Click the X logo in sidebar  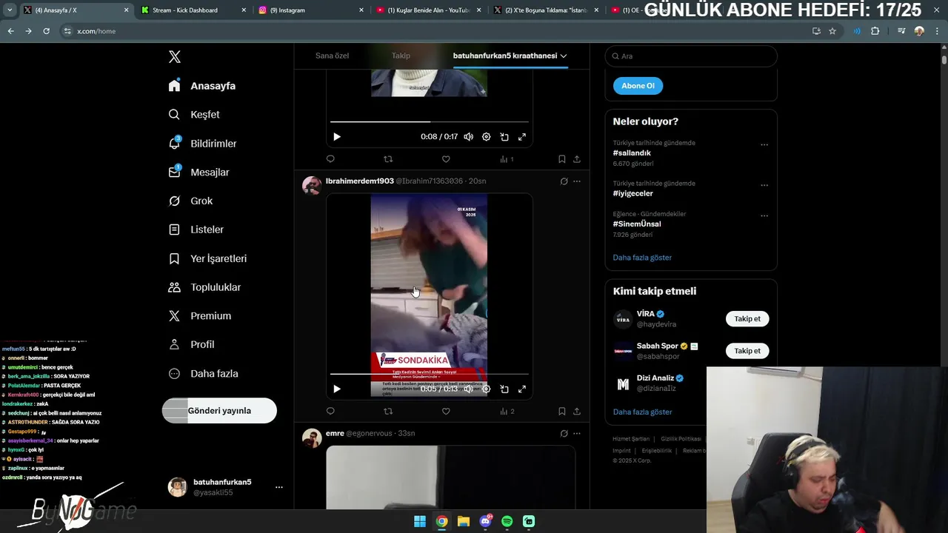click(x=175, y=57)
